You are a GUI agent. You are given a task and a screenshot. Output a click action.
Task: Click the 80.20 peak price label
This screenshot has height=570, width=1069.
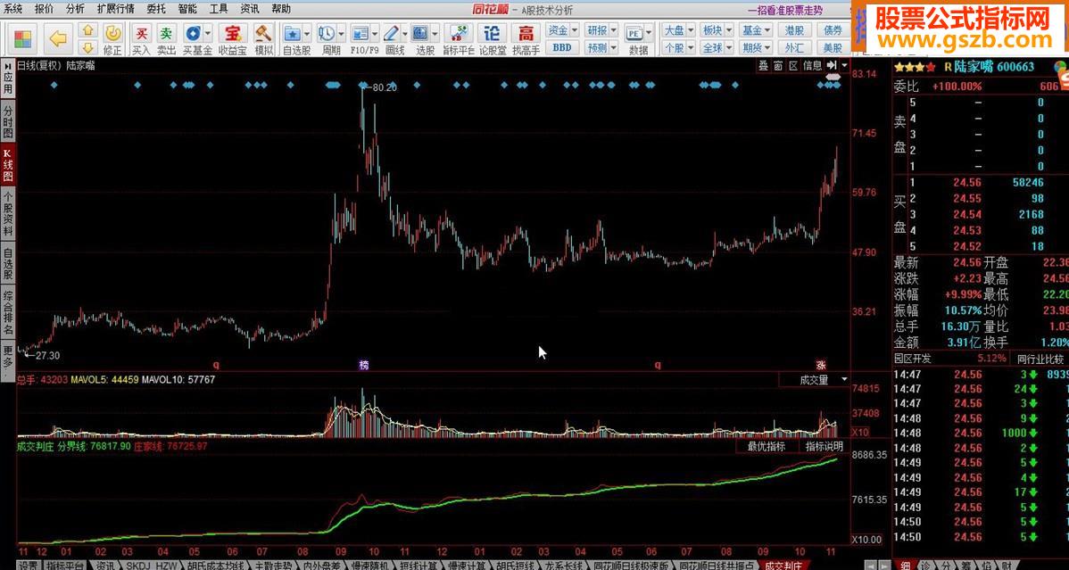[385, 87]
